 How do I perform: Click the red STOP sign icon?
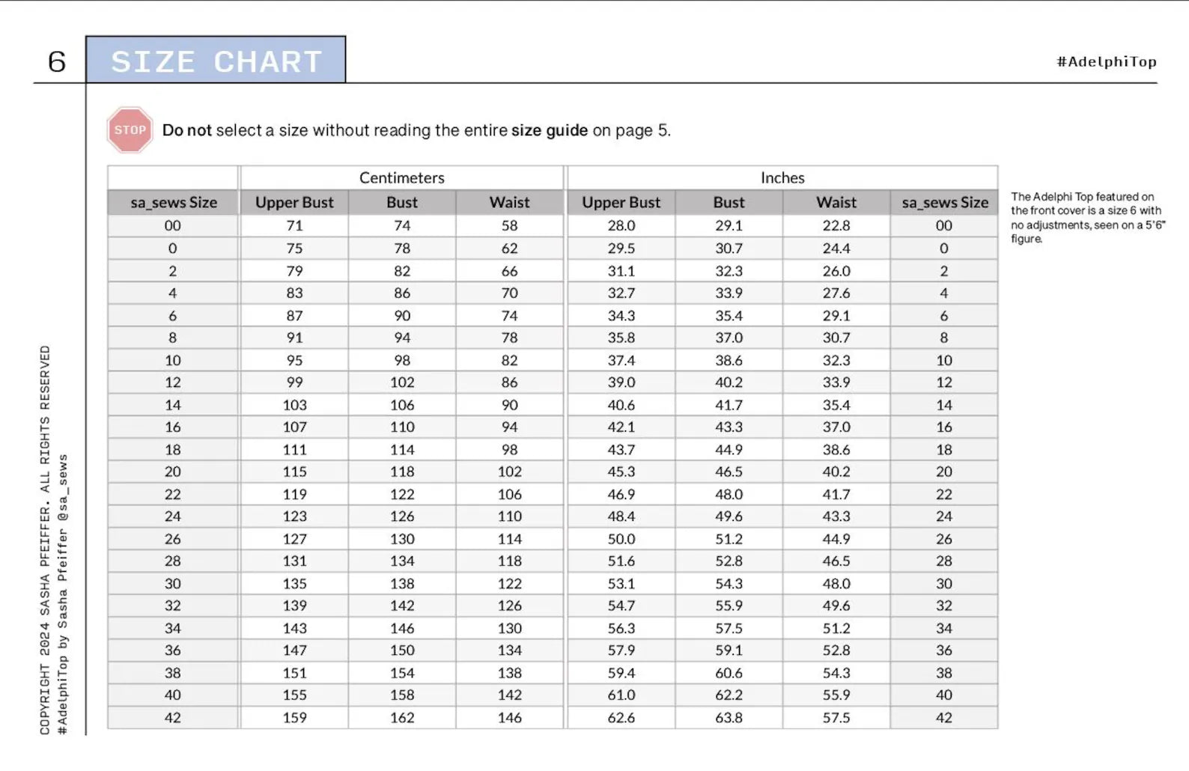pos(130,130)
